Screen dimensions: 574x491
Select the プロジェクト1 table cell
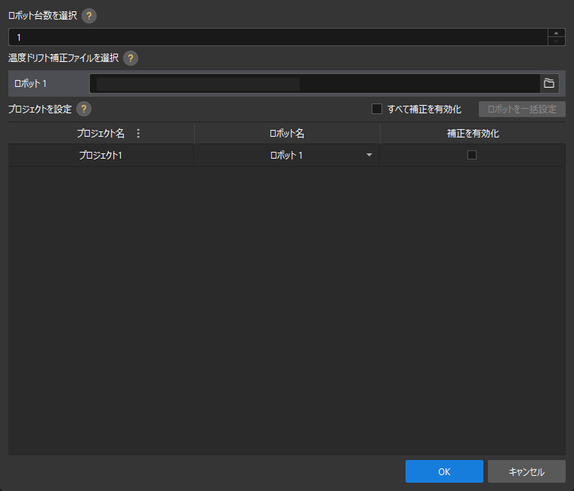coord(101,156)
